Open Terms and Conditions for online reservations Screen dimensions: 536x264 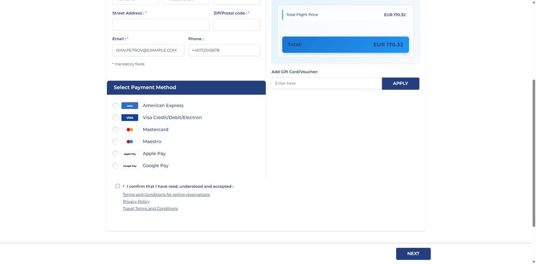(166, 194)
